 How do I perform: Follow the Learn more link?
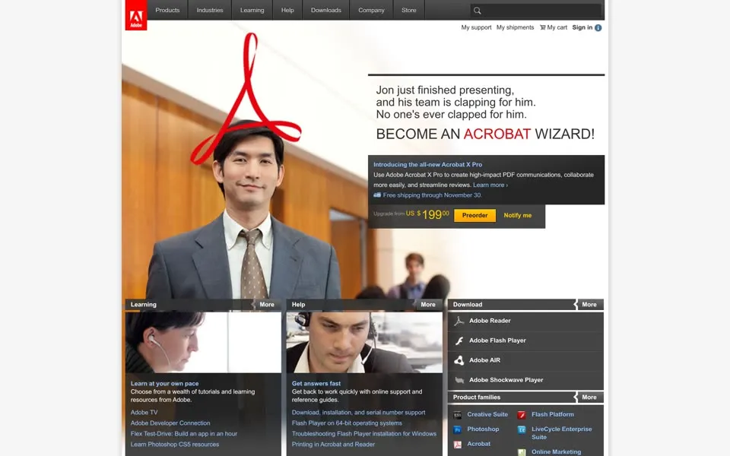coord(490,185)
